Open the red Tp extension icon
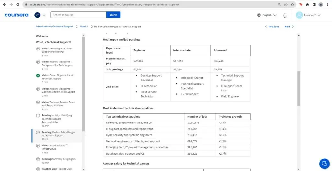 click(301, 5)
